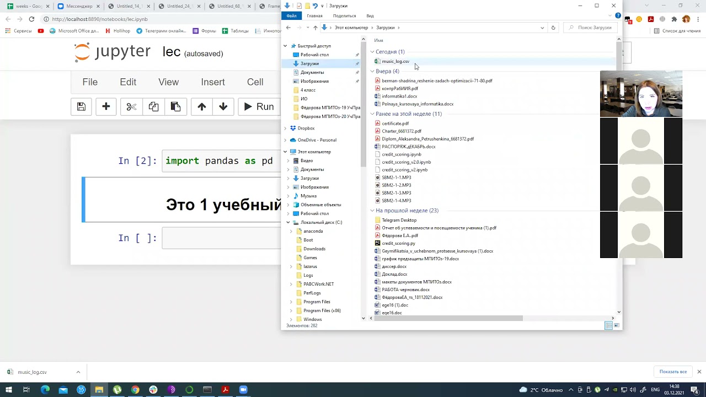Viewport: 706px width, 397px height.
Task: Go back in Explorer navigation
Action: [288, 28]
